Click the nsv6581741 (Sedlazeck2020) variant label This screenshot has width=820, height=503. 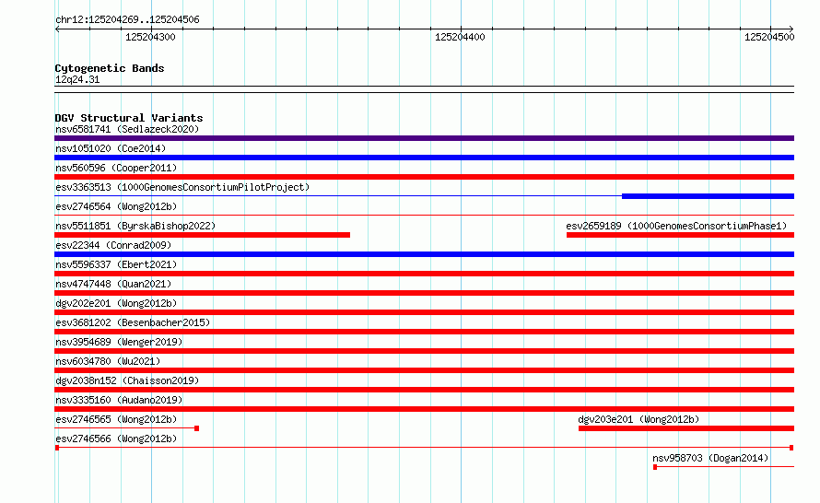coord(127,129)
